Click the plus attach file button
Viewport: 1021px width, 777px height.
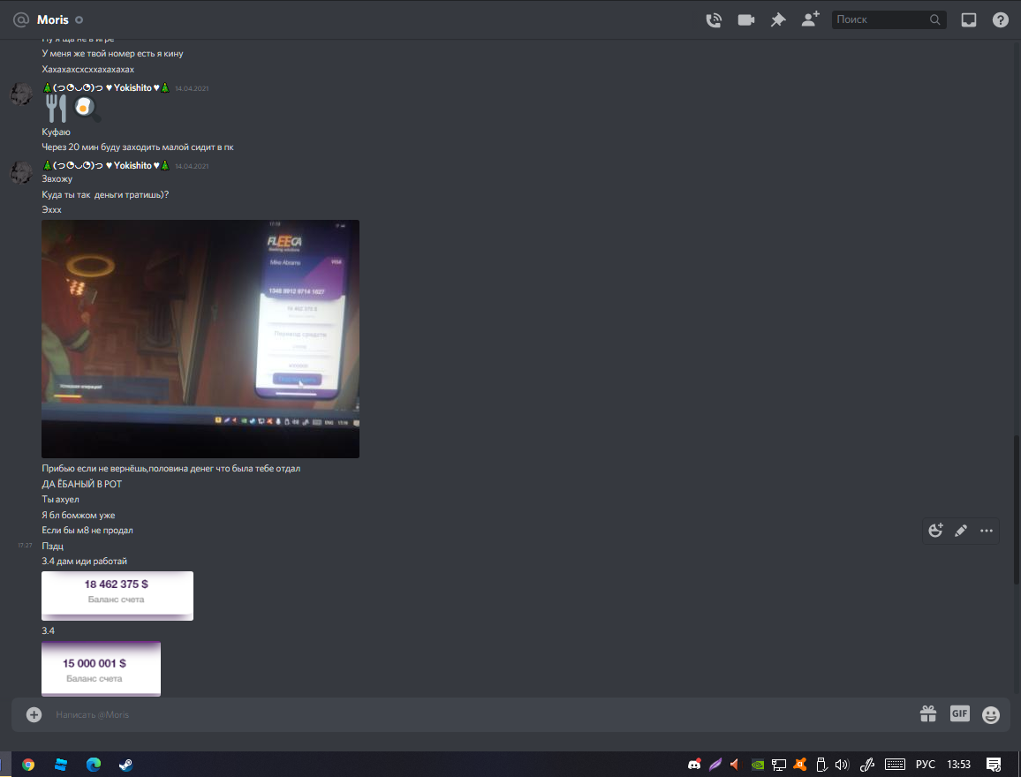34,714
